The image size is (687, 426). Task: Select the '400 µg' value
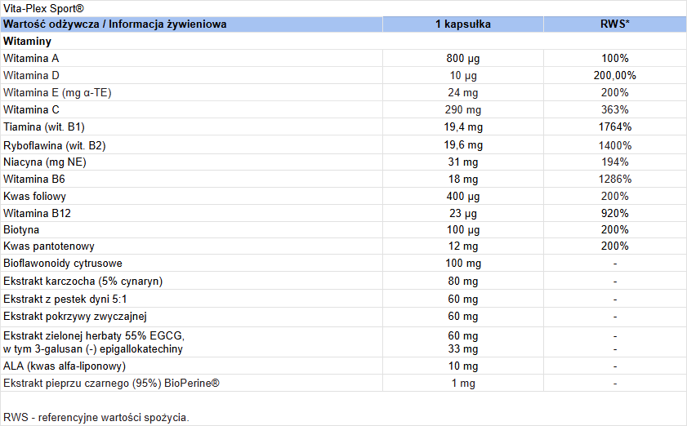(x=463, y=196)
